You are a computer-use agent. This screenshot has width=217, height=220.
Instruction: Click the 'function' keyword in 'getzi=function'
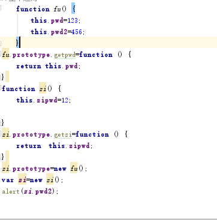pyautogui.click(x=92, y=134)
